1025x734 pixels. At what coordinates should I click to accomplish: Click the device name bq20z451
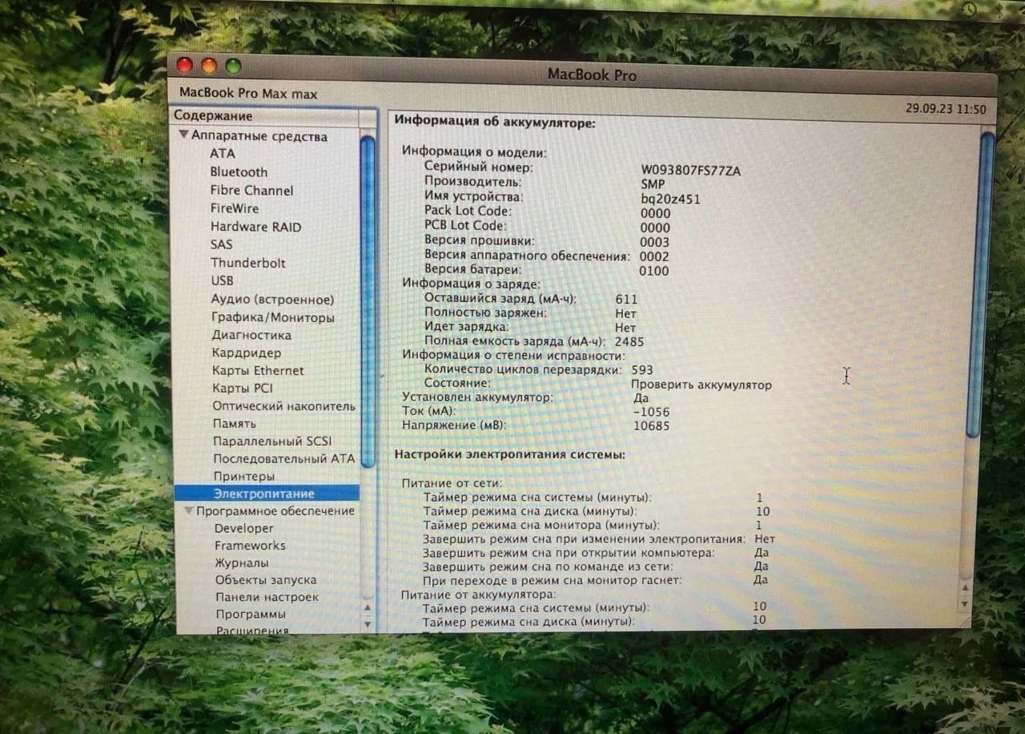[x=670, y=198]
